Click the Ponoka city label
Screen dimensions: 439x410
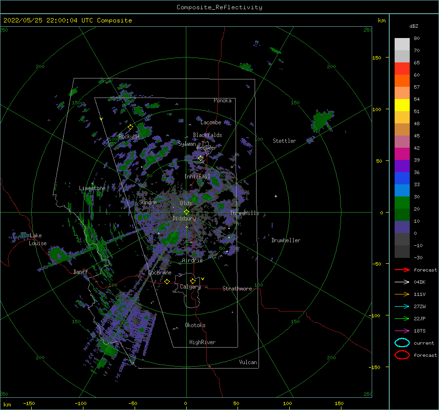click(222, 100)
